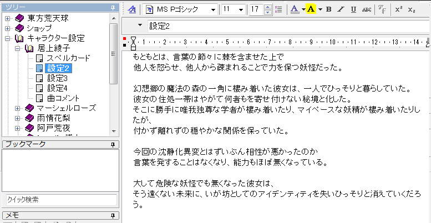The image size is (431, 223).
Task: Click text line もともとは、言葉の節々に
Action: tap(208, 57)
